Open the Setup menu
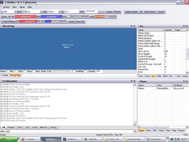Image resolution: width=189 pixels, height=142 pixels. 22,7
